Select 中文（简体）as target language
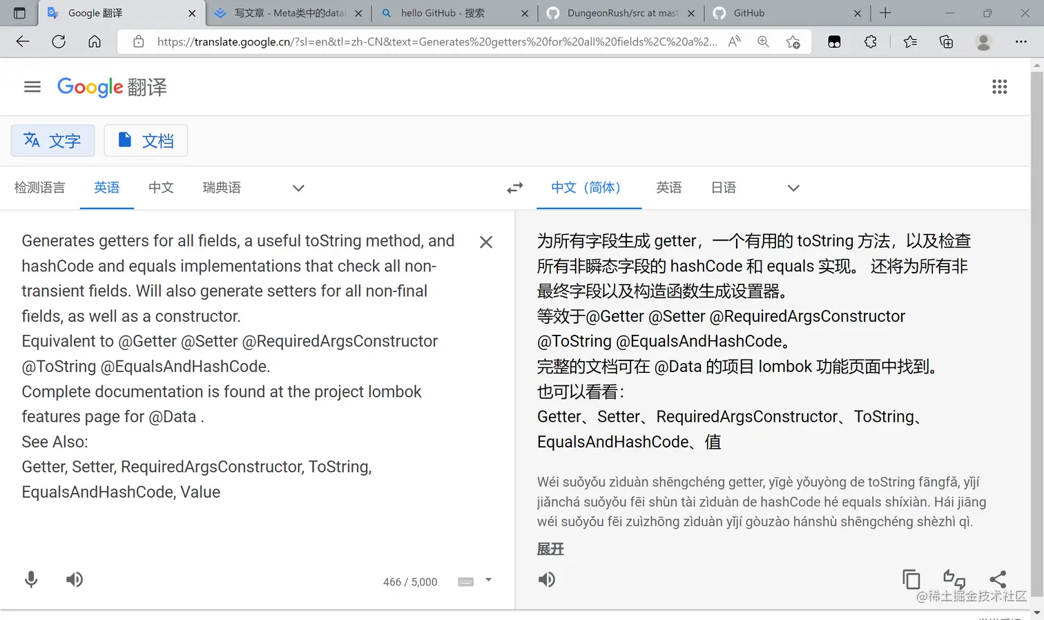Viewport: 1044px width, 620px height. pyautogui.click(x=589, y=188)
